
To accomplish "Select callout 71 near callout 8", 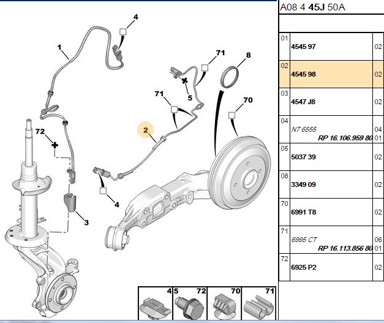I will click(x=220, y=53).
